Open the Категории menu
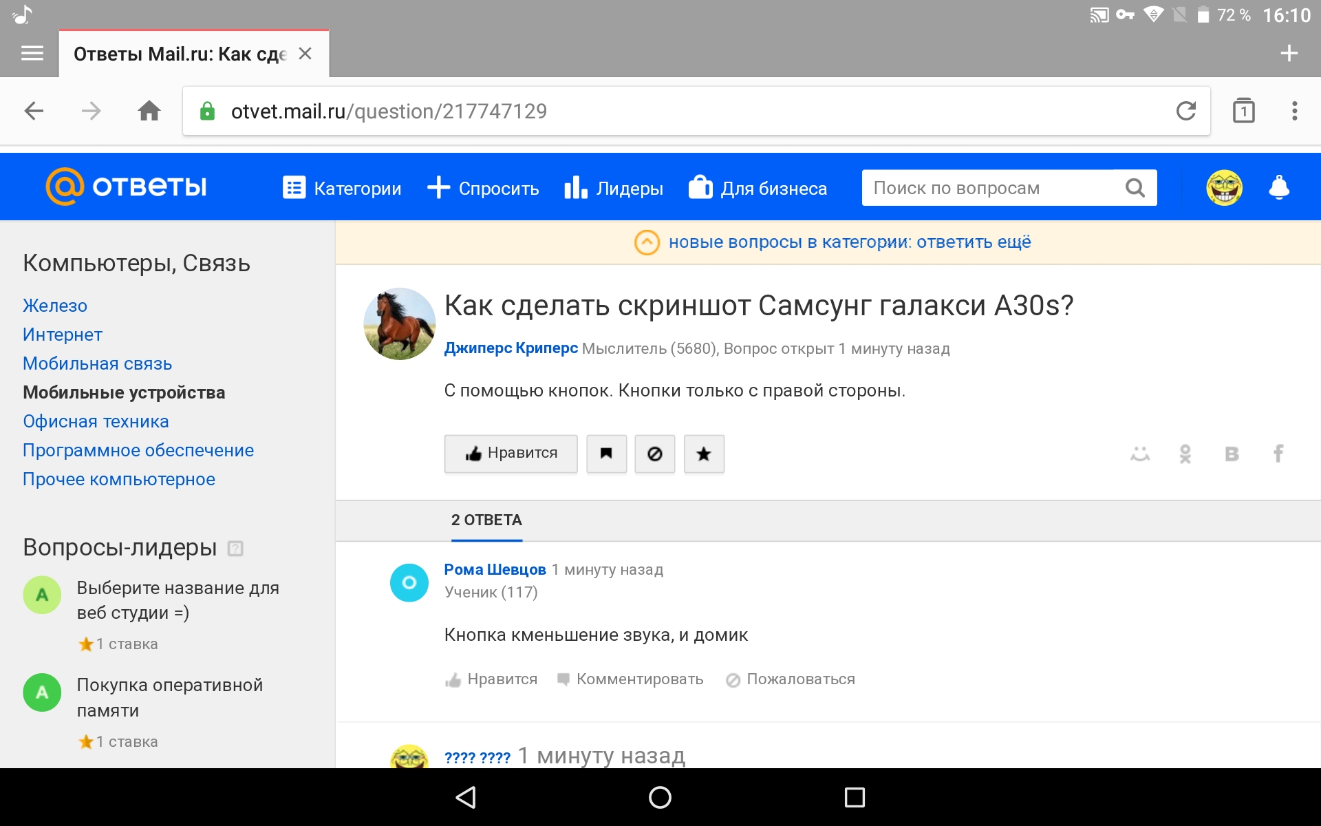 coord(342,188)
